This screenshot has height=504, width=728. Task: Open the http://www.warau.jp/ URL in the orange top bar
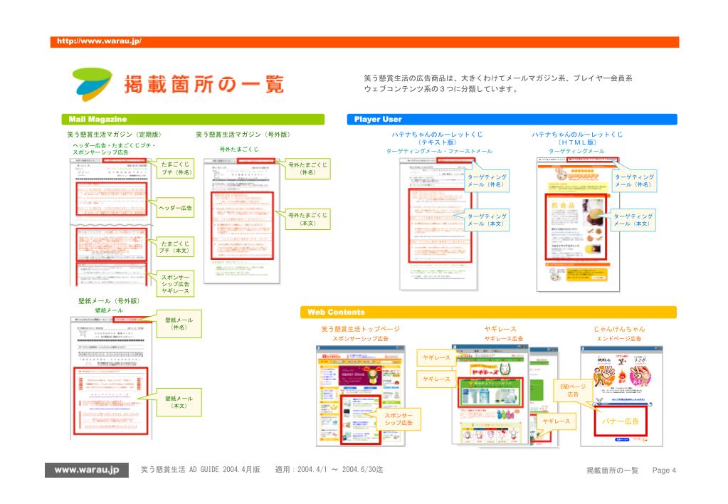(x=100, y=41)
